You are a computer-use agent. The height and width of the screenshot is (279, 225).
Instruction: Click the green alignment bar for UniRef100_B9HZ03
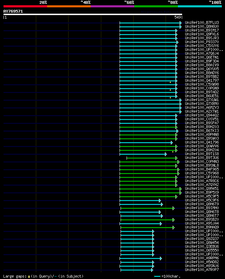[148, 127]
